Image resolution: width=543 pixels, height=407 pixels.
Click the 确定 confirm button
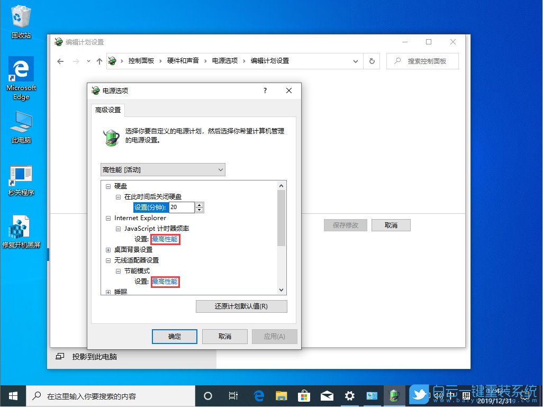coord(174,336)
